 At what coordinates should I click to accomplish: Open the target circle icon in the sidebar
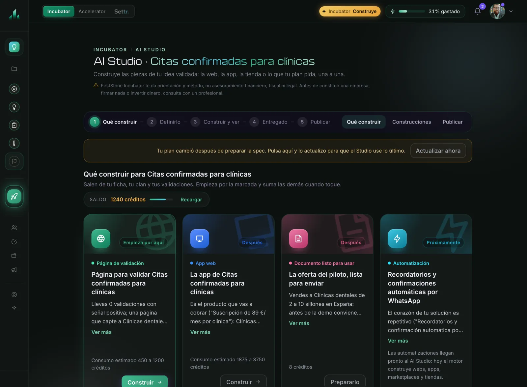click(14, 294)
